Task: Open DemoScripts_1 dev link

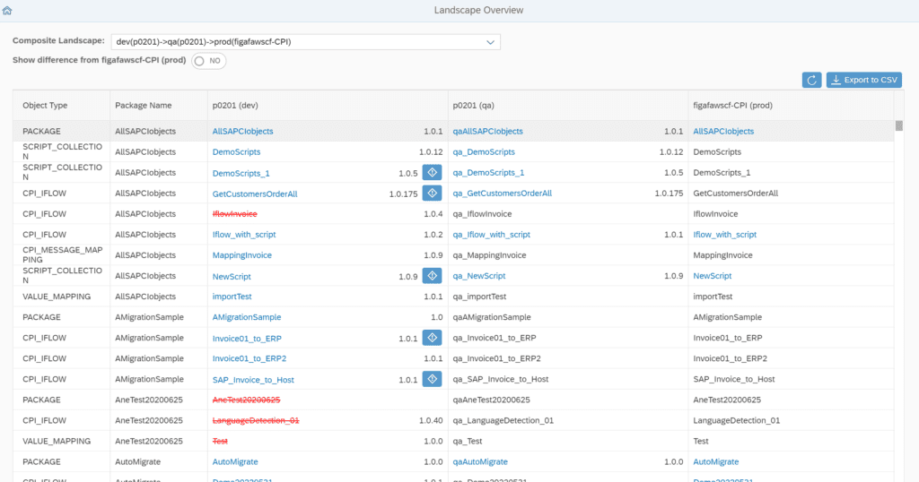Action: (241, 173)
